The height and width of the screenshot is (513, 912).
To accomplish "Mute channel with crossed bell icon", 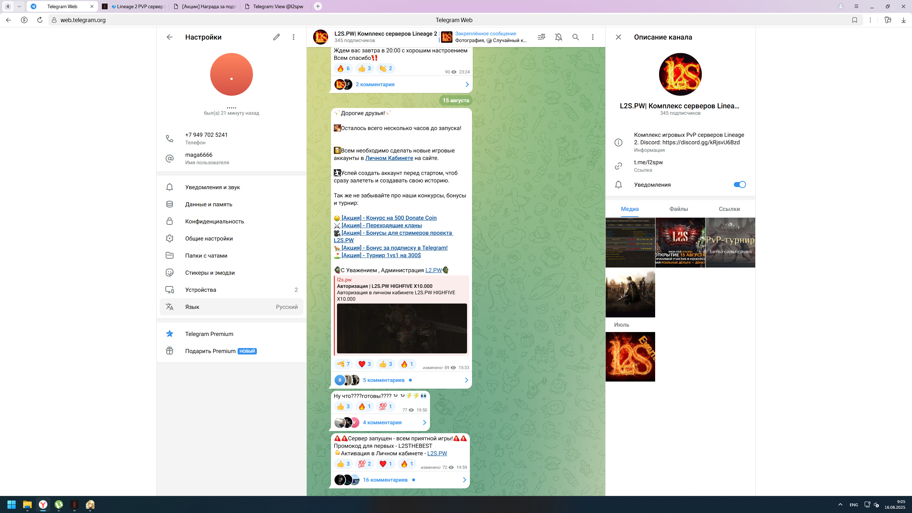I will pyautogui.click(x=559, y=37).
